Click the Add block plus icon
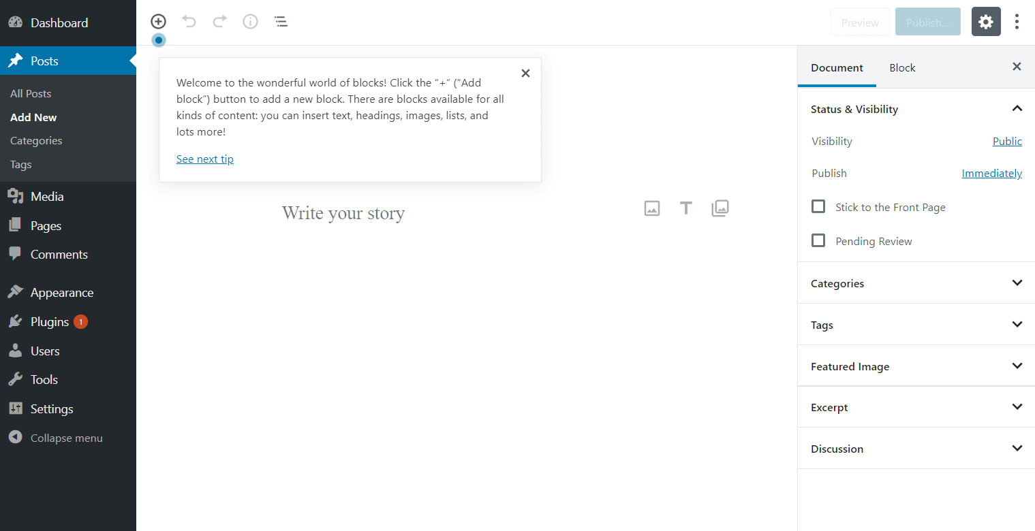1035x531 pixels. (158, 22)
